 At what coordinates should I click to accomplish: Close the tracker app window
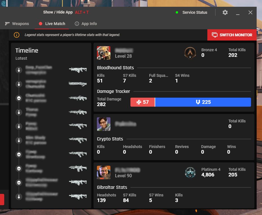(x=250, y=12)
